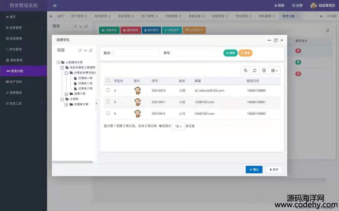Collapse the 山东师范大学 tree node
Screen dimensions: 339x211
click(58, 62)
